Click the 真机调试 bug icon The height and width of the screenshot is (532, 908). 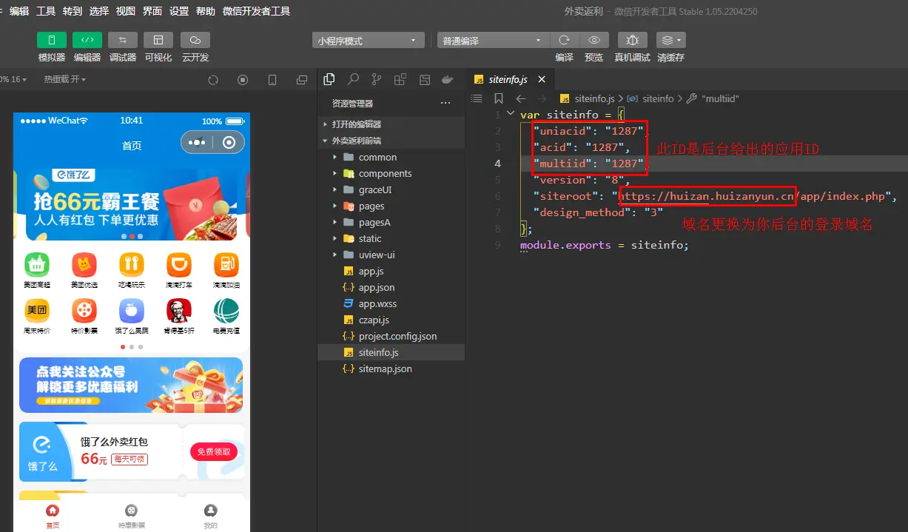click(x=632, y=40)
